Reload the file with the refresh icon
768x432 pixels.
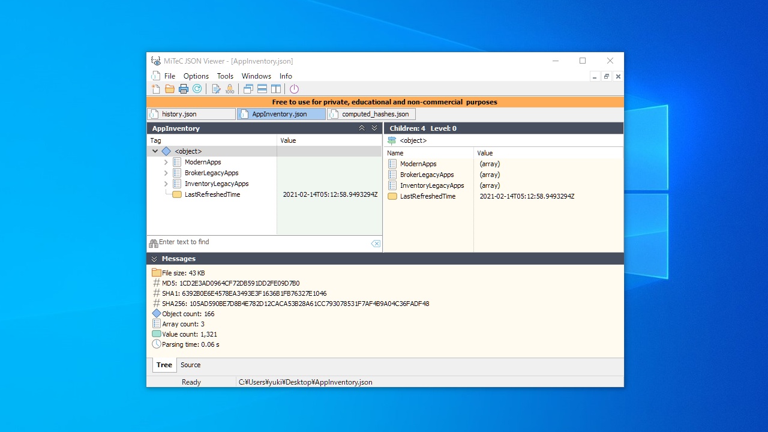(x=197, y=89)
